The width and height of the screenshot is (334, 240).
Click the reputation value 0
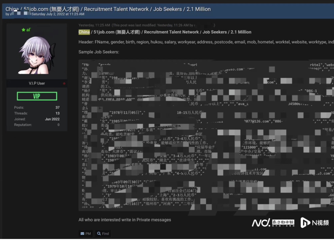pyautogui.click(x=58, y=125)
